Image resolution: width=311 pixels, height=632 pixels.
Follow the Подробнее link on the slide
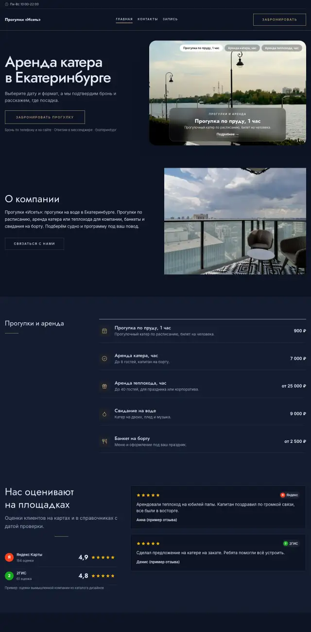(x=227, y=134)
